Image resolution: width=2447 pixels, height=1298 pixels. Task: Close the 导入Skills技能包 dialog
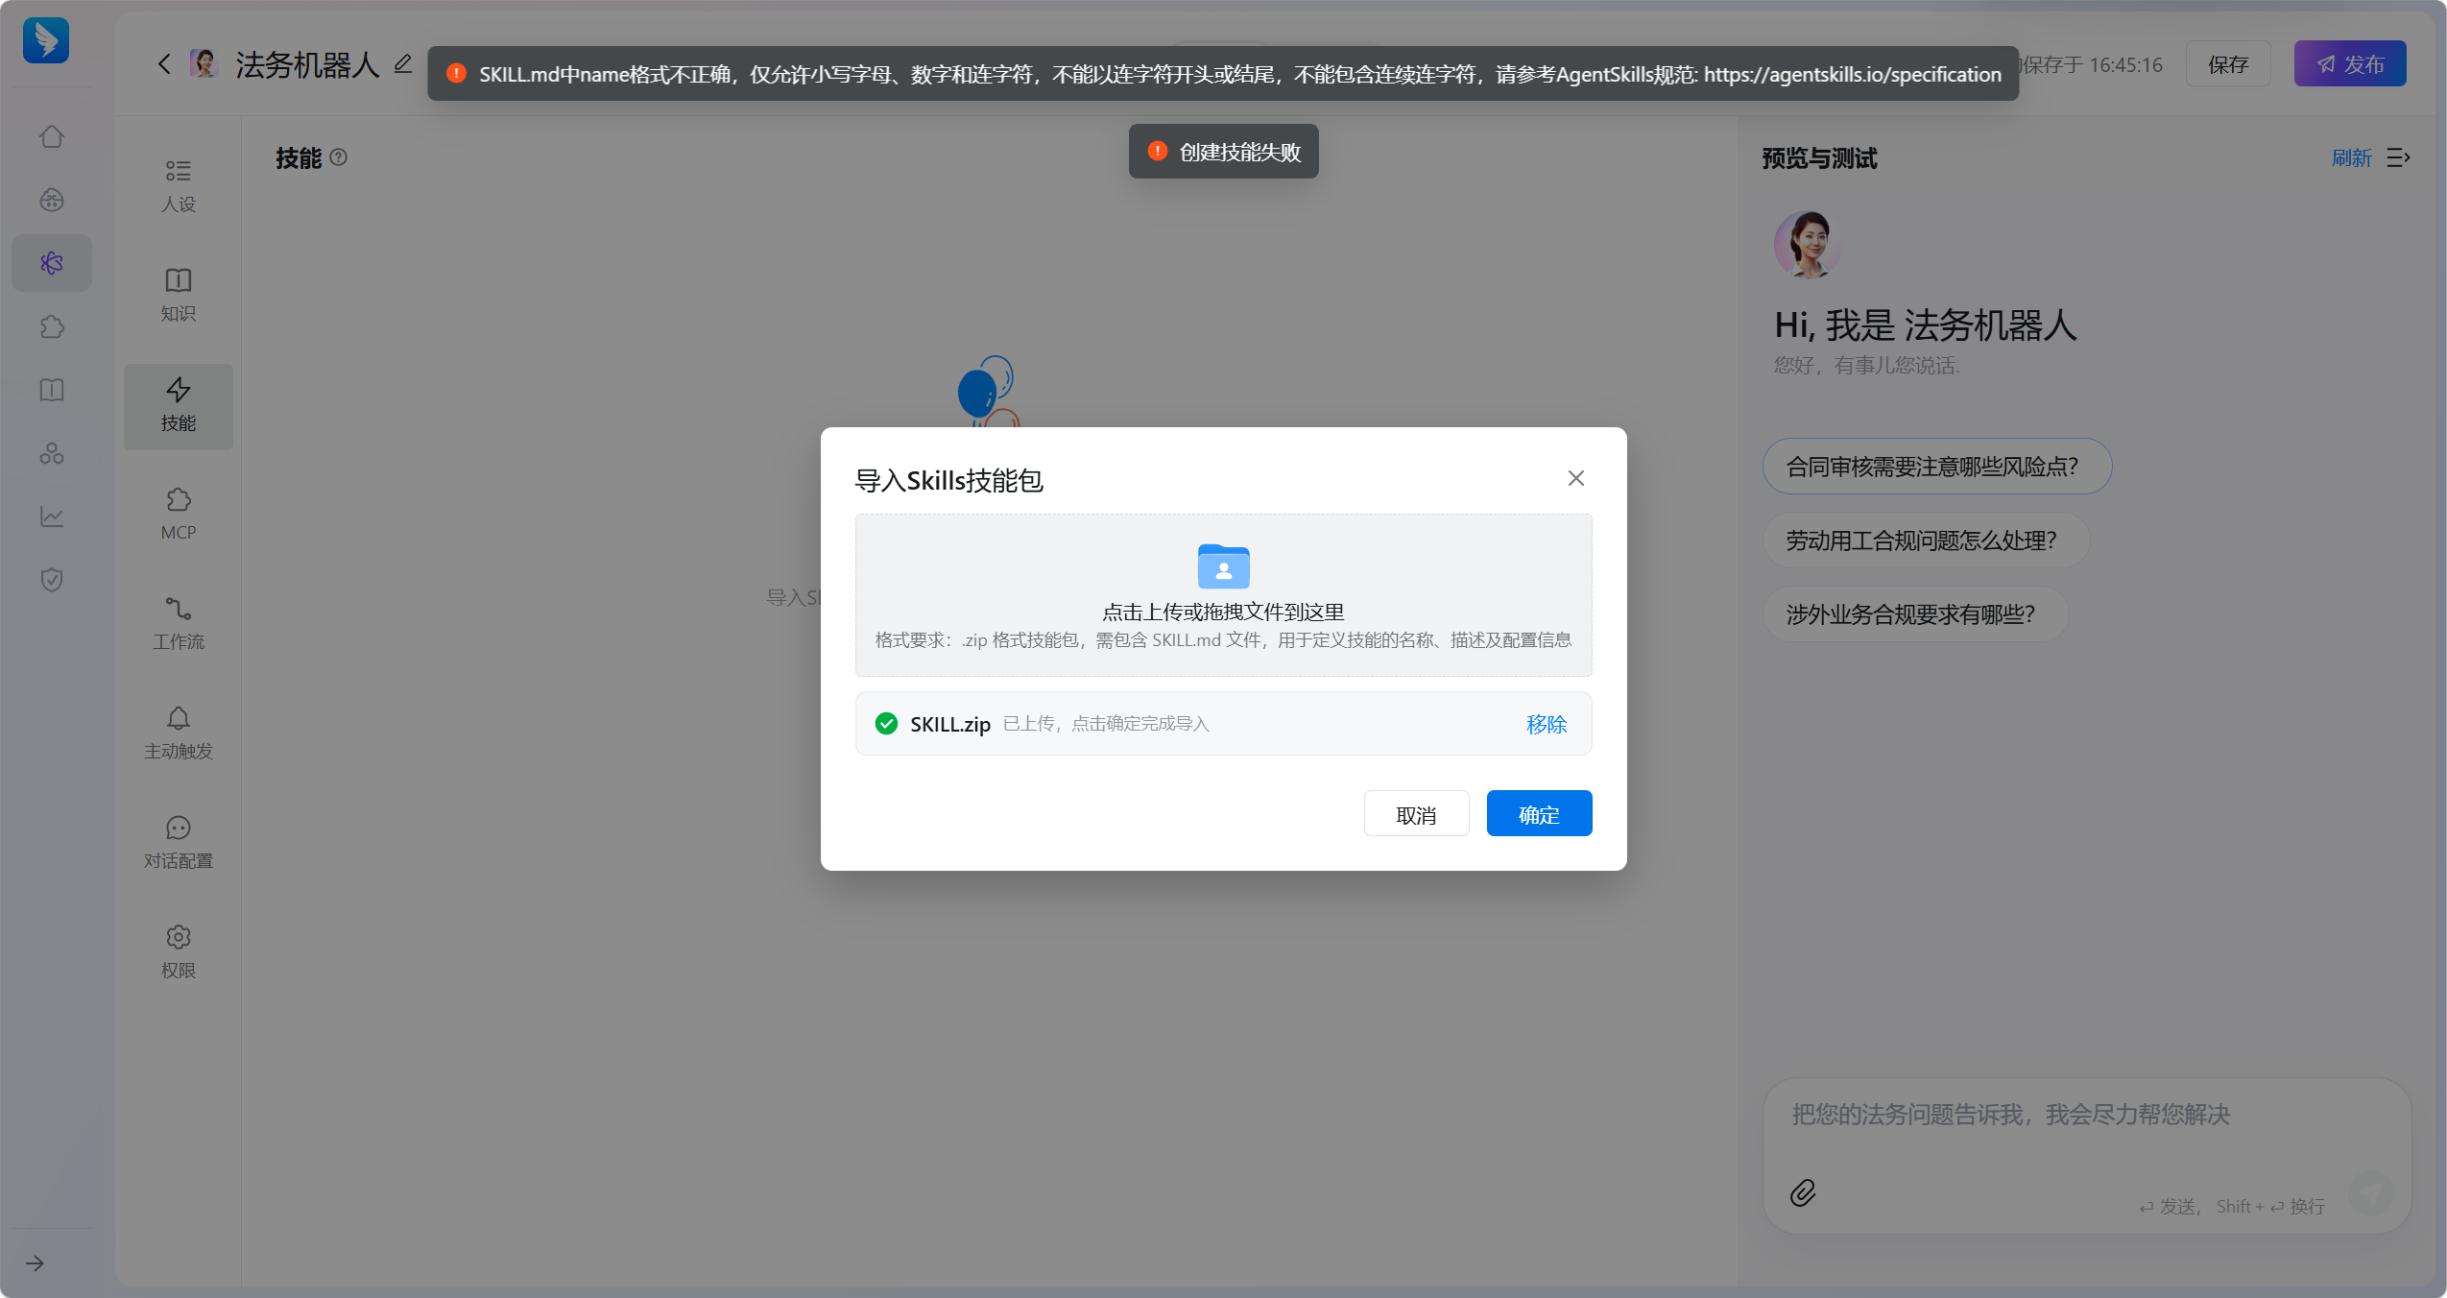click(1575, 478)
